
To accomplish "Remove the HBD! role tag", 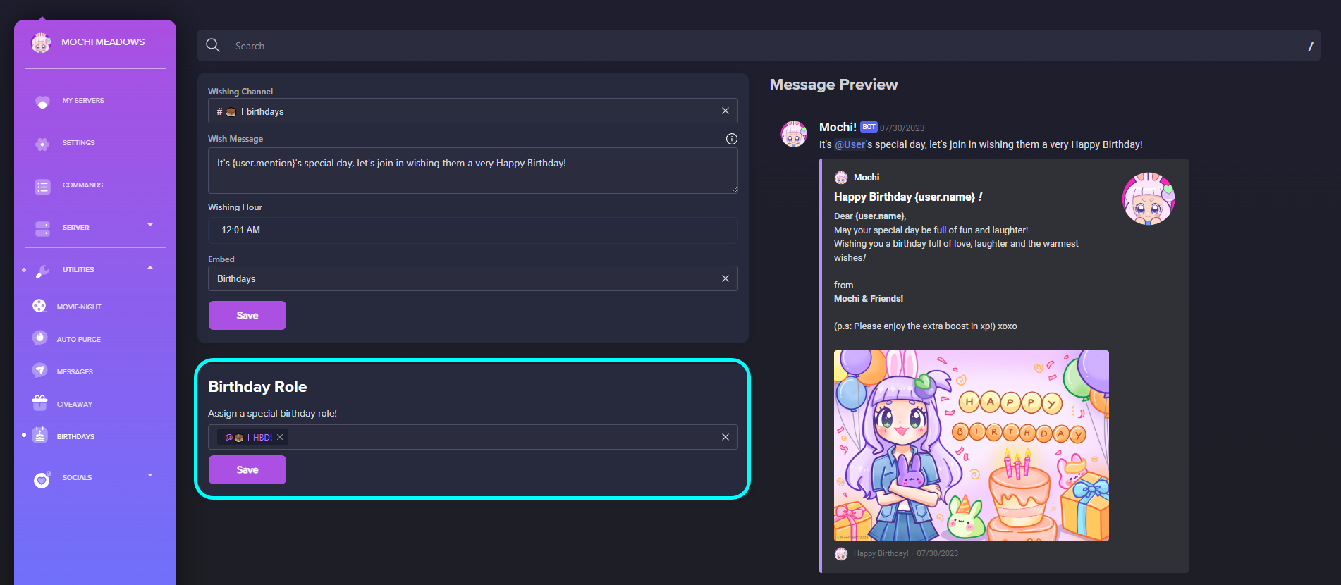I will [x=280, y=438].
